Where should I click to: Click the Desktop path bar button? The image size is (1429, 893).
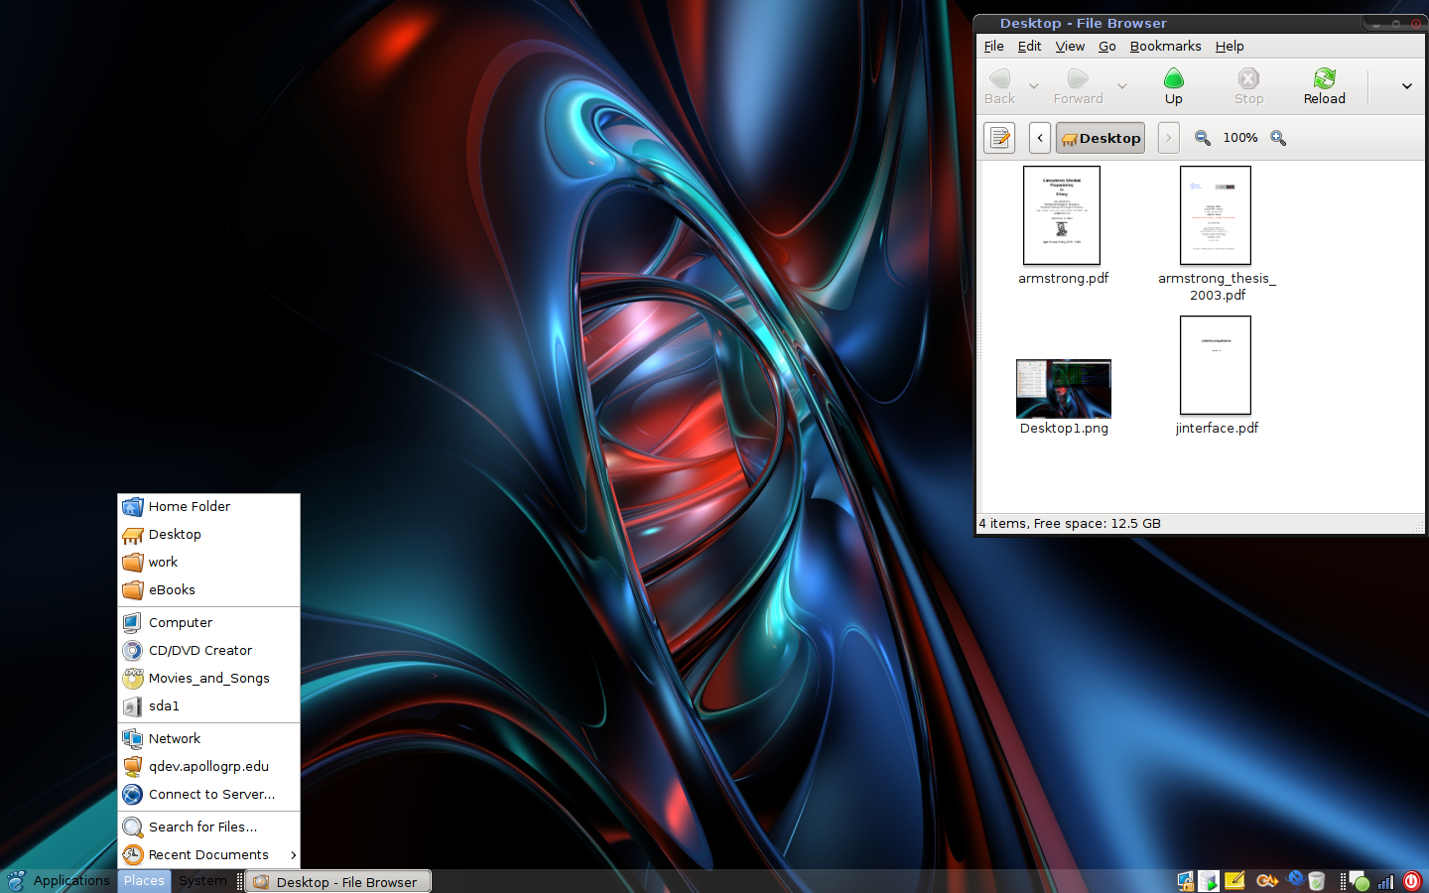pyautogui.click(x=1101, y=138)
